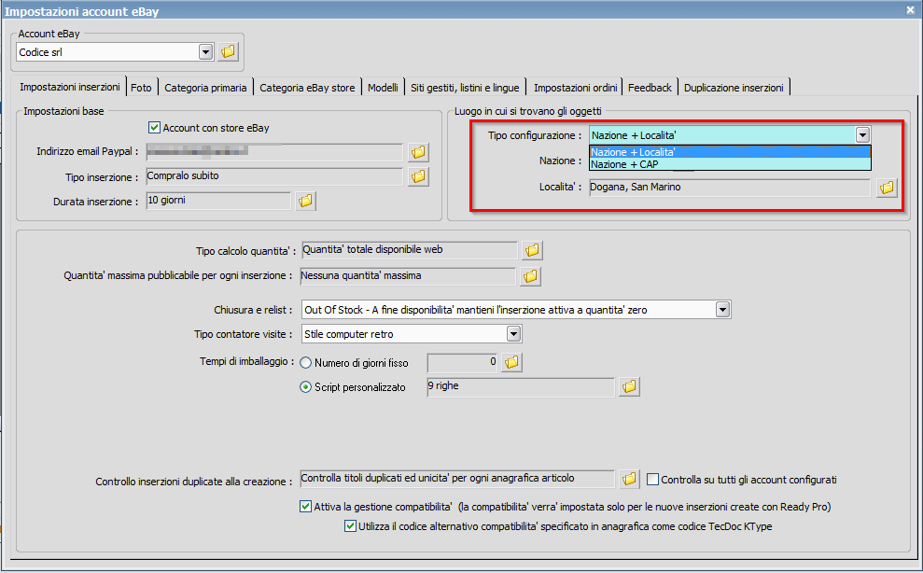Screen dimensions: 923x573
Task: Click the Durata inserzione field 10 giorni
Action: point(218,201)
